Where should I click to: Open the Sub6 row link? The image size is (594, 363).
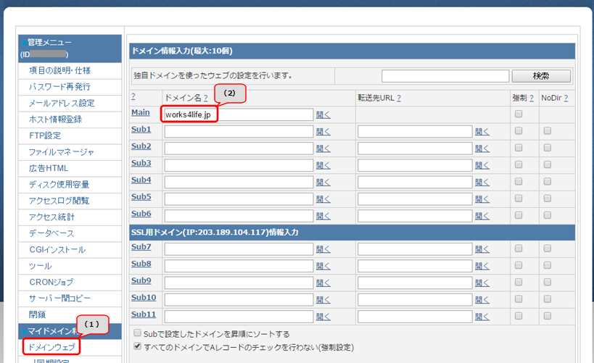tap(141, 214)
